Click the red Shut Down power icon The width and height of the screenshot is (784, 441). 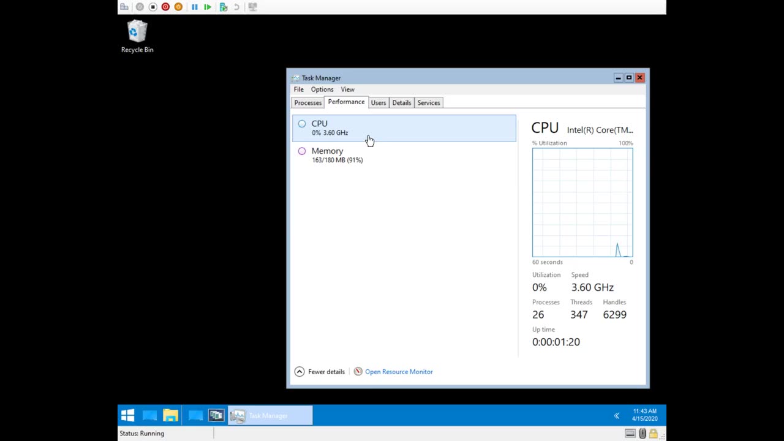165,7
